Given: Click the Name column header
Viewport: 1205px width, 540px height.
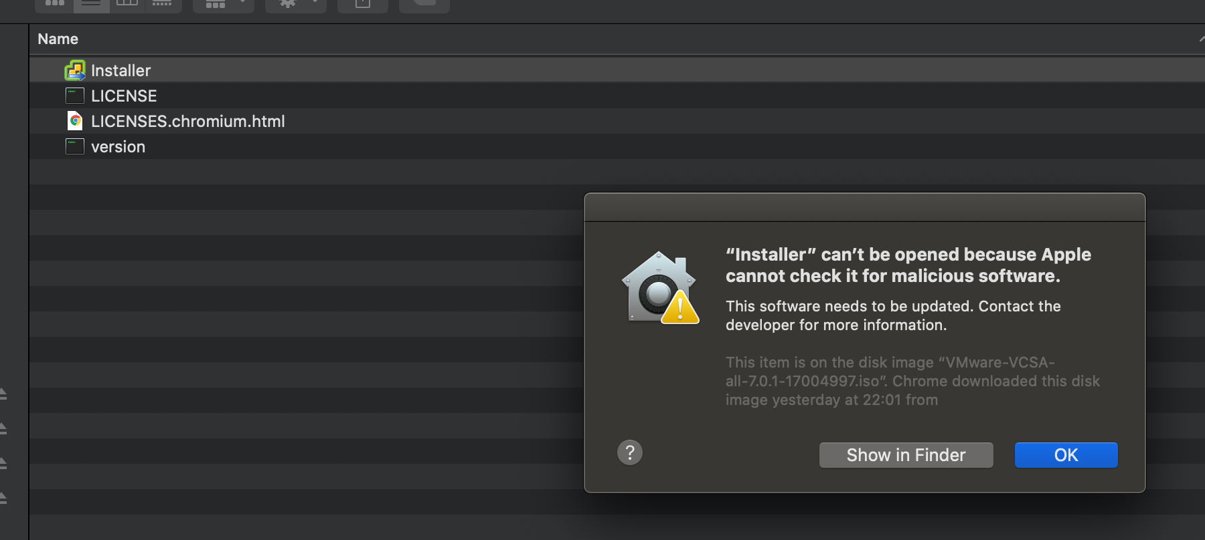Looking at the screenshot, I should (x=58, y=39).
